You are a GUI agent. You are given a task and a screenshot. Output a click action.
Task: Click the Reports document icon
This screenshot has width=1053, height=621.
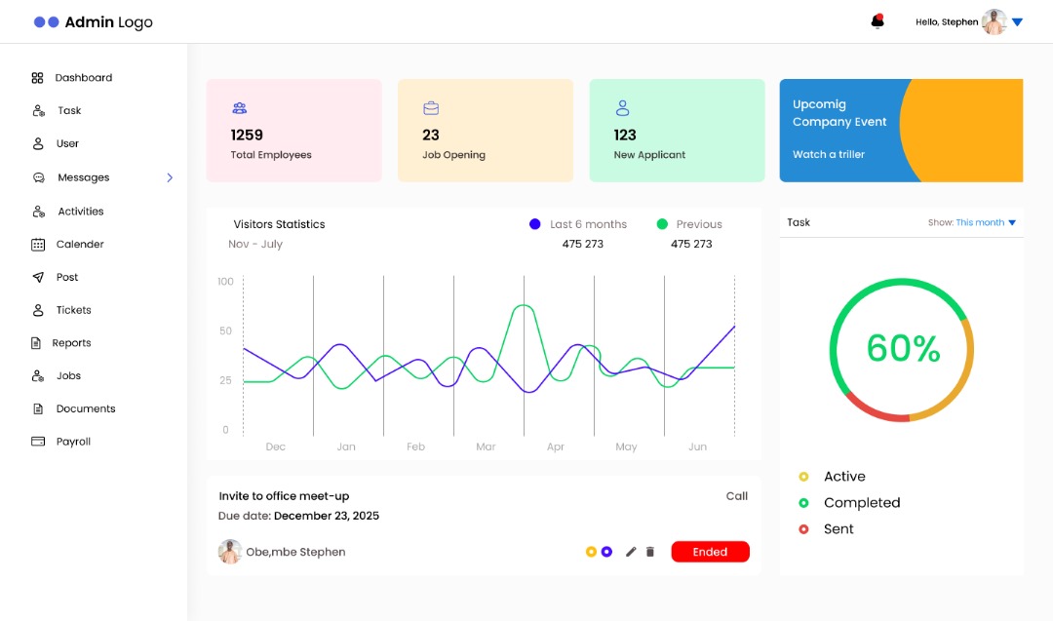pyautogui.click(x=36, y=343)
